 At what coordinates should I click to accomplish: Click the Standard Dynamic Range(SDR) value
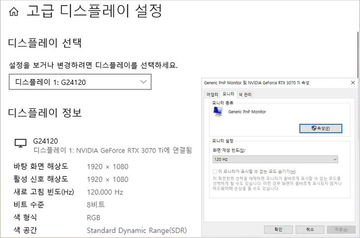136,230
